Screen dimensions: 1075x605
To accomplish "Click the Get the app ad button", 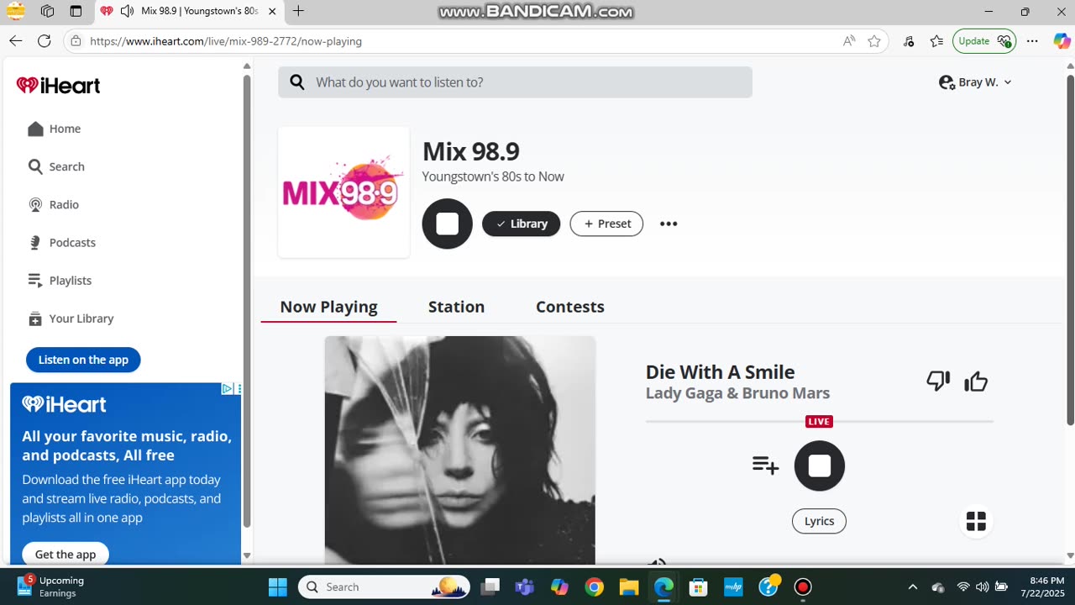I will point(66,554).
